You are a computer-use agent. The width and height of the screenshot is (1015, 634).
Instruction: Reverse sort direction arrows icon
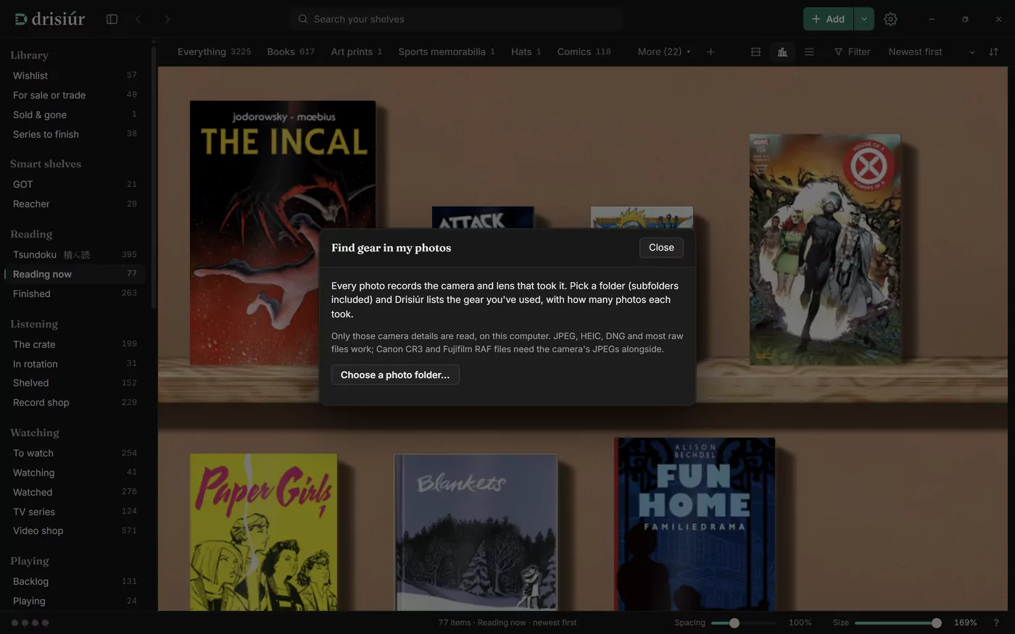[993, 52]
